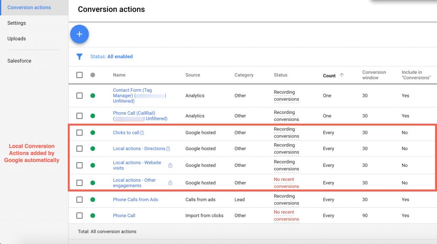Viewport: 437px width, 244px height.
Task: Open the filter funnel icon
Action: coord(79,57)
